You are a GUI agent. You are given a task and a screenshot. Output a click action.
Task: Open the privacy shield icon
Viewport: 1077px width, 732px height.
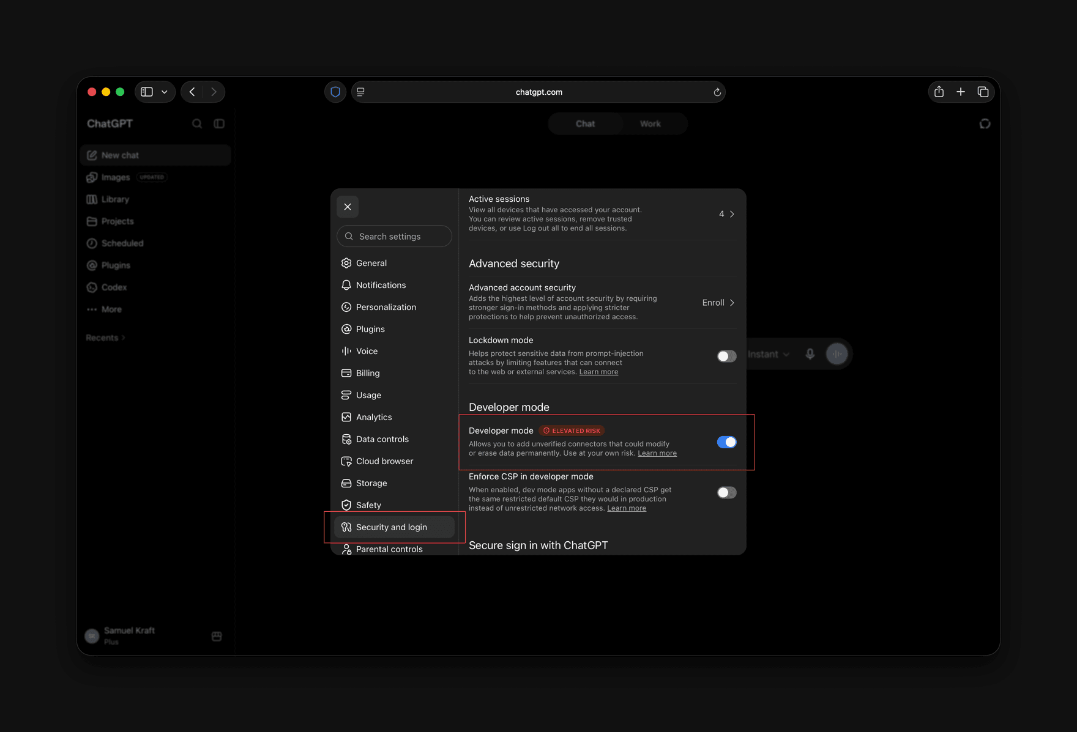pos(335,92)
